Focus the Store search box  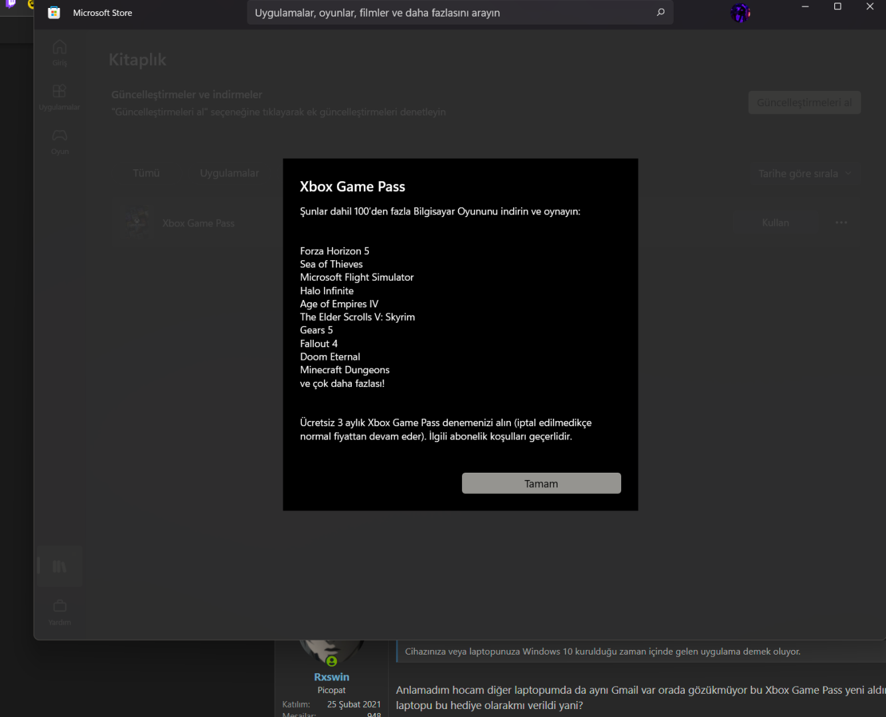tap(460, 13)
